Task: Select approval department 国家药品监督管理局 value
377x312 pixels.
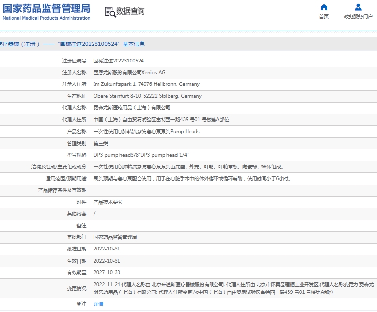Action: point(115,237)
